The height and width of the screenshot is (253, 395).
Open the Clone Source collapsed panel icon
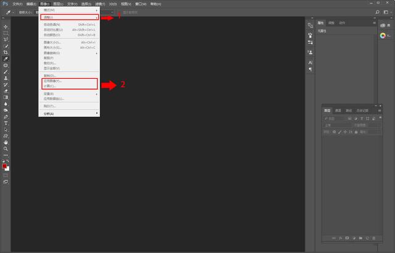[x=310, y=52]
